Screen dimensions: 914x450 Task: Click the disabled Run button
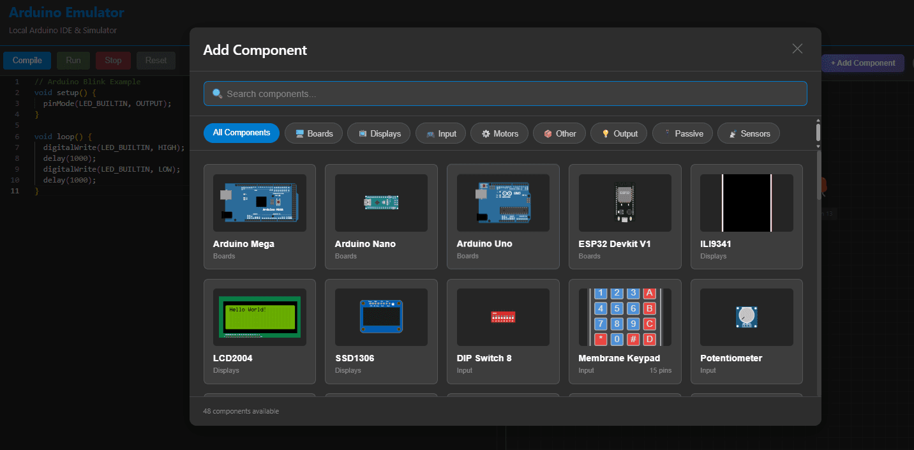coord(73,60)
